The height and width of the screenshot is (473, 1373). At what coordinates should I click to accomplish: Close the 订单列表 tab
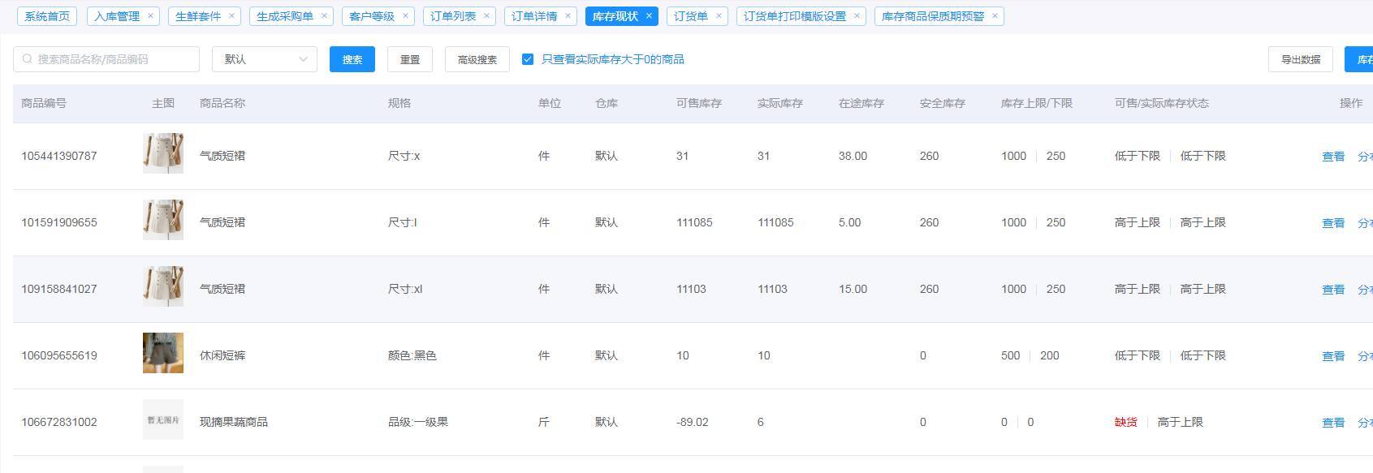pos(486,15)
